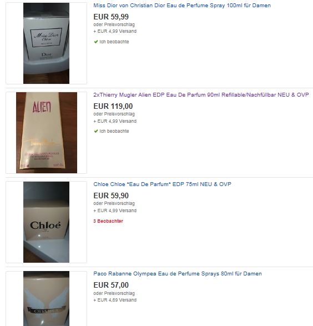313x326 pixels.
Task: Click the green checkmark under Alien listing
Action: pos(96,131)
